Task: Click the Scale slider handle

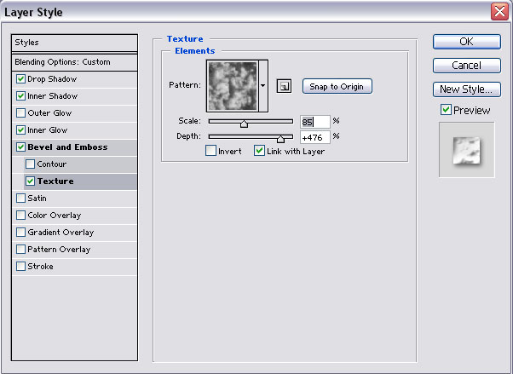Action: [x=244, y=124]
